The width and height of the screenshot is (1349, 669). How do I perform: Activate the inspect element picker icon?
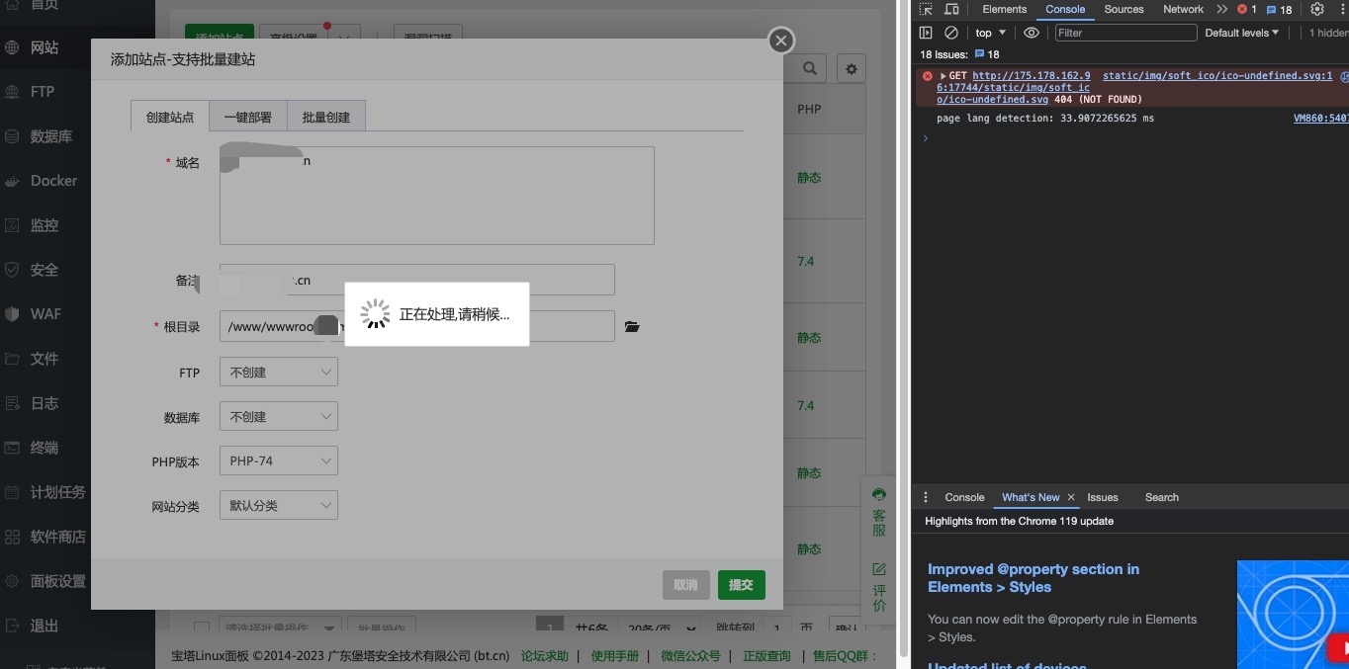pyautogui.click(x=926, y=9)
